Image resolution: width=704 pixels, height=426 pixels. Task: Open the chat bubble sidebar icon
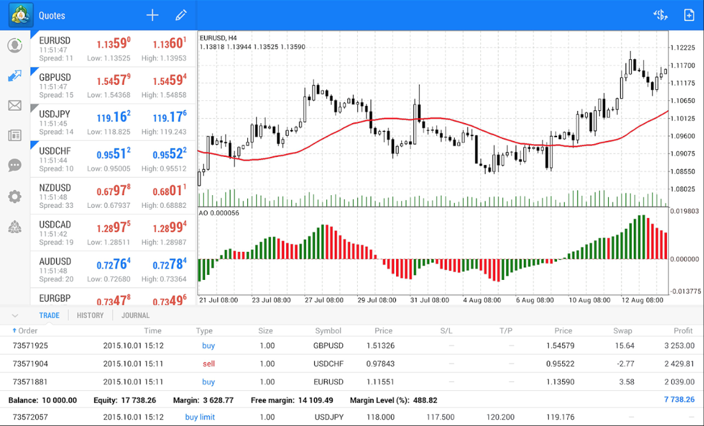15,166
